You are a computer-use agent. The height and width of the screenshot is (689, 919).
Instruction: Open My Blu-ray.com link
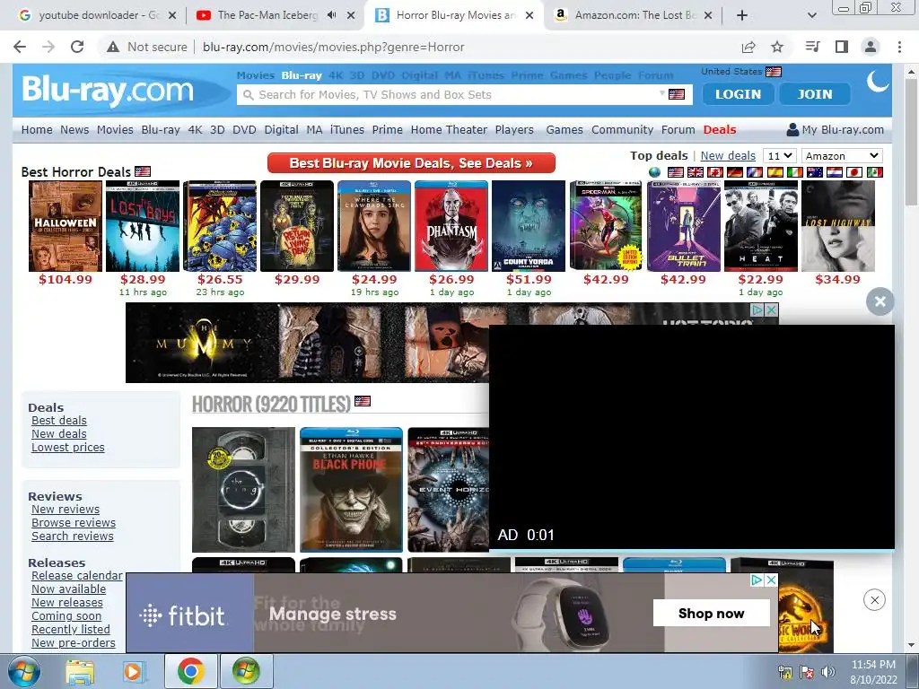click(836, 129)
